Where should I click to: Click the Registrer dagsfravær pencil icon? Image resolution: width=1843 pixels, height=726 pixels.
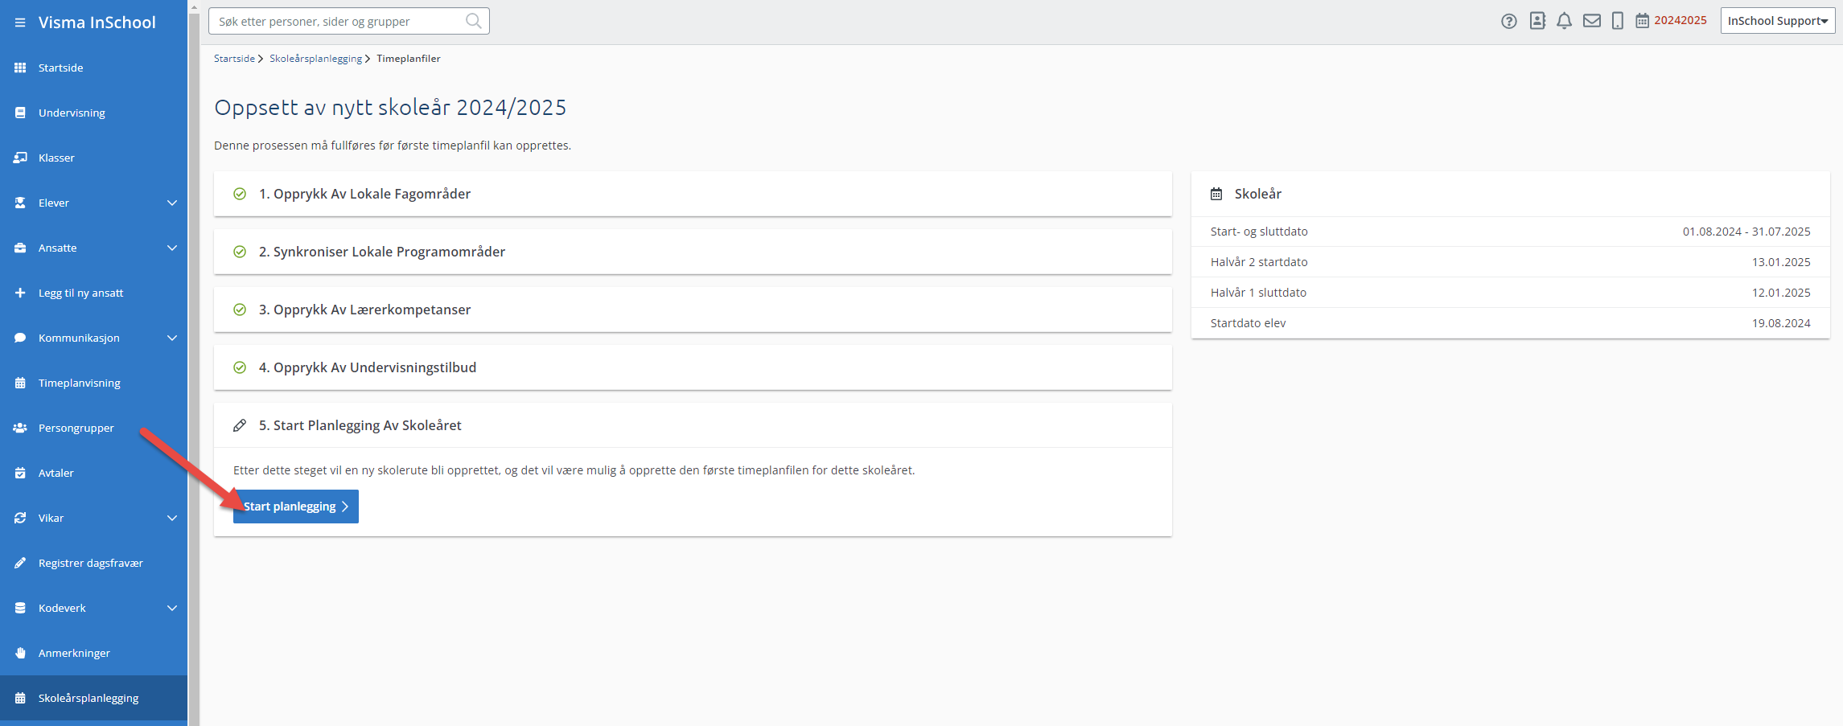[20, 563]
